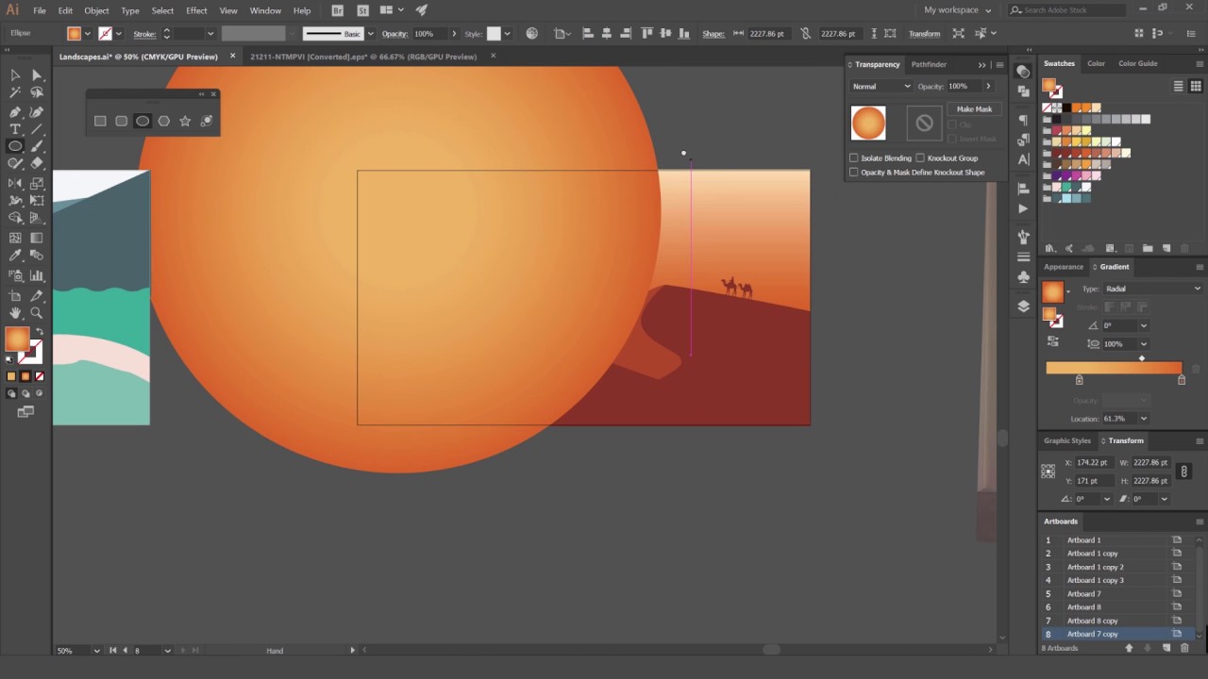Image resolution: width=1208 pixels, height=679 pixels.
Task: Click the Transform panel width field
Action: pyautogui.click(x=1151, y=463)
